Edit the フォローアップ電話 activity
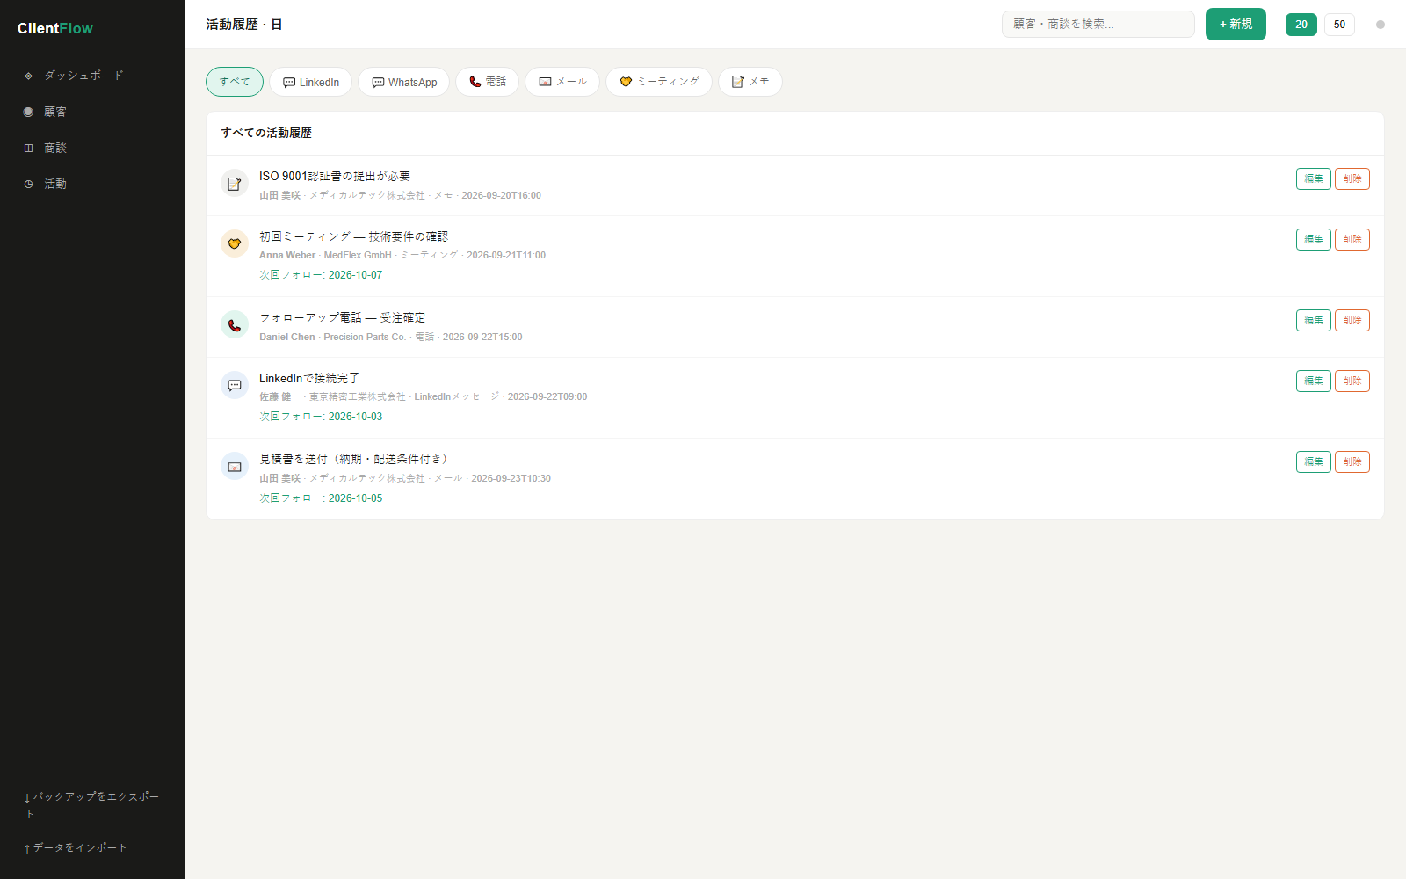Image resolution: width=1406 pixels, height=879 pixels. tap(1314, 320)
